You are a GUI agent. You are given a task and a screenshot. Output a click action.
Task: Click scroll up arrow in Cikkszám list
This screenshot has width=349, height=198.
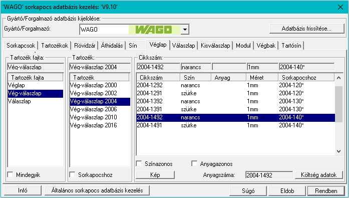tap(339, 78)
